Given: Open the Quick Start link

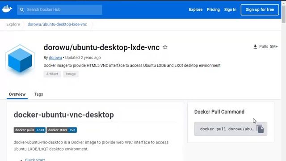Looking at the screenshot, I should tap(35, 160).
